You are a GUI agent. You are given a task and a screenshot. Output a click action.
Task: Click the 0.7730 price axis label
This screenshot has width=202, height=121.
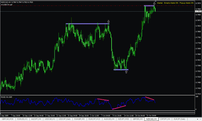click(x=198, y=43)
